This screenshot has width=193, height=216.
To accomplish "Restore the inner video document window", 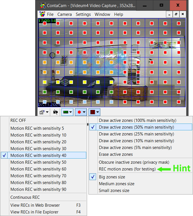I will pos(176,14).
